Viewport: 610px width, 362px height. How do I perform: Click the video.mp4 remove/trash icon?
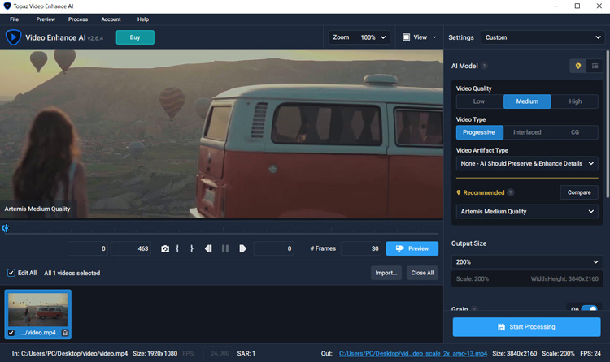coord(65,333)
